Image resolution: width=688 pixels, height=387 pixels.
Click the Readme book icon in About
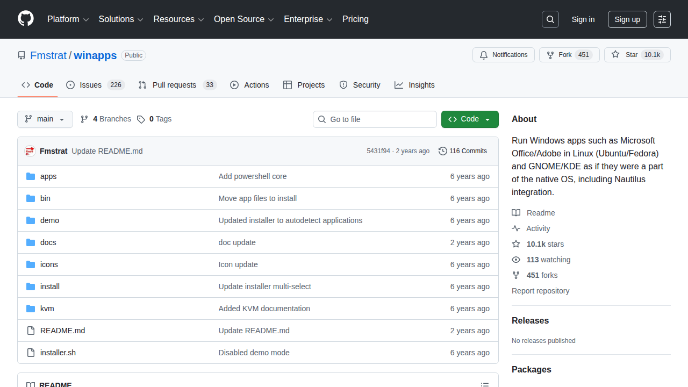(516, 213)
